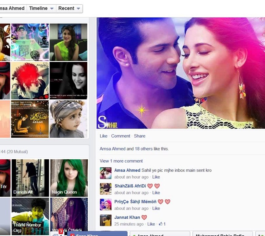
Task: Open the child in turban photo
Action: [69, 119]
